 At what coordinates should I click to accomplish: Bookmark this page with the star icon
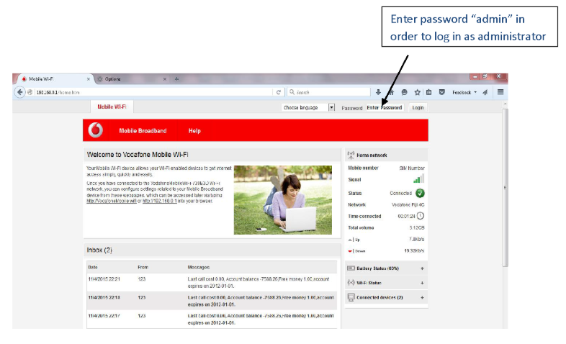pos(417,92)
